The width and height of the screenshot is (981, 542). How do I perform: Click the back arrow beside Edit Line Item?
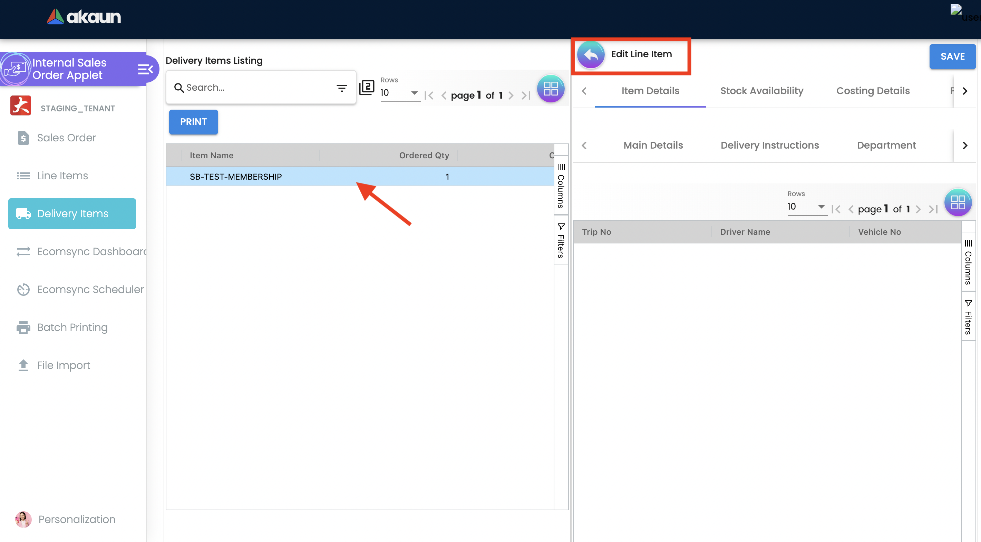590,55
